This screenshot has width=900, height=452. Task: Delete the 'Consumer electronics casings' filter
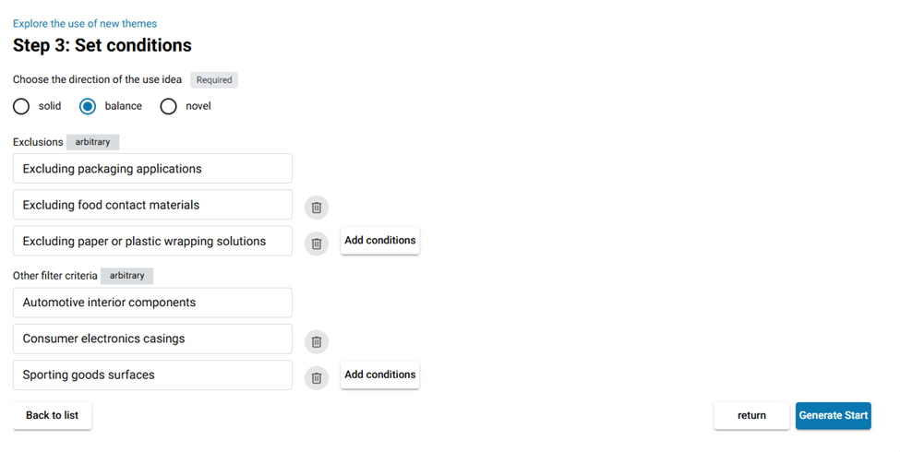(x=317, y=341)
